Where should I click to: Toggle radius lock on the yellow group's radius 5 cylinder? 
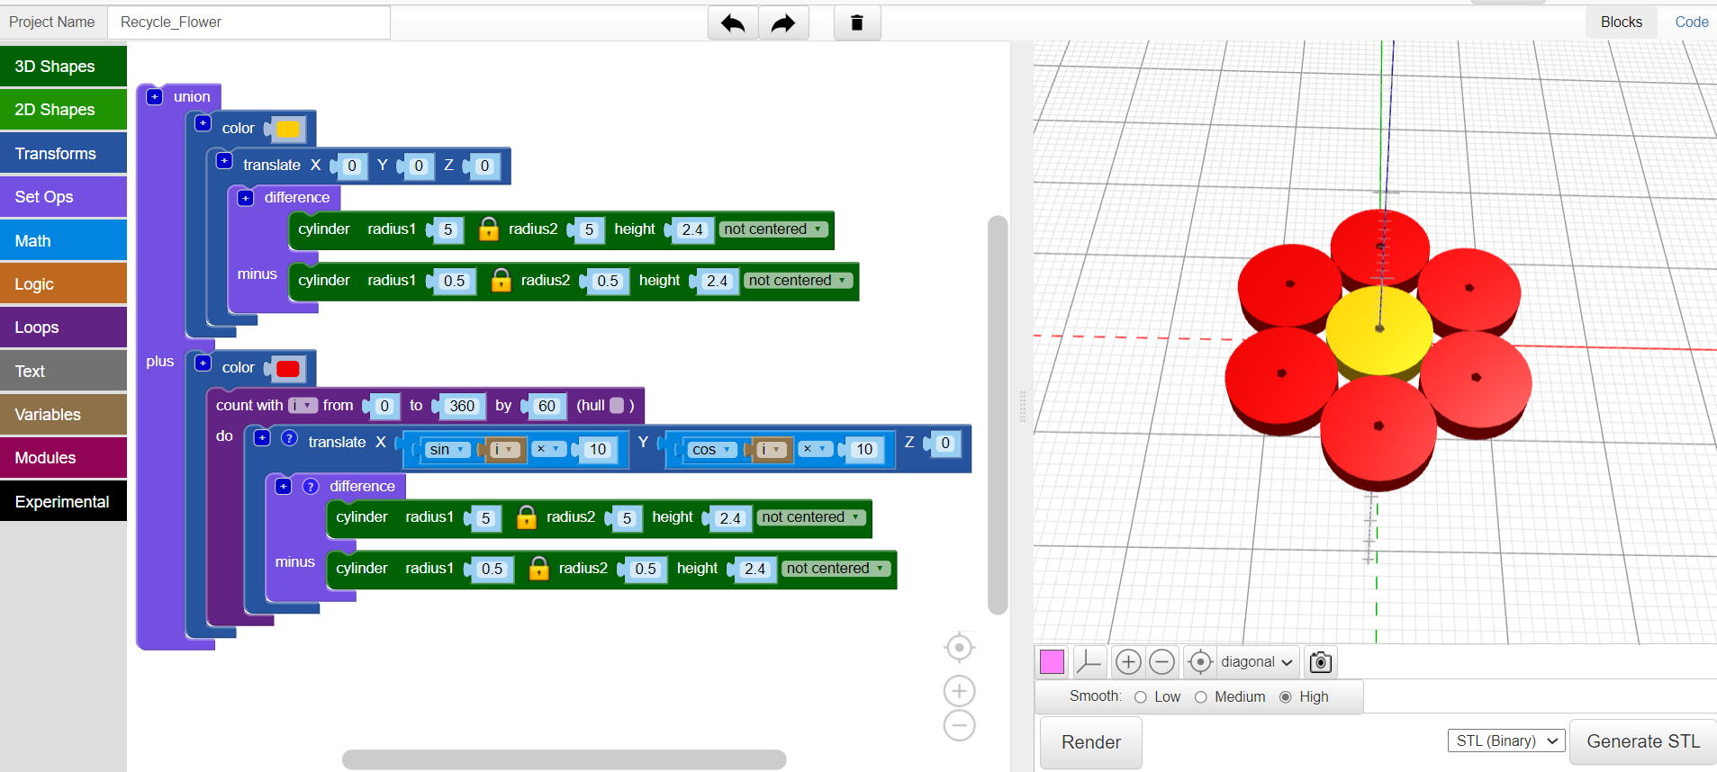point(489,229)
